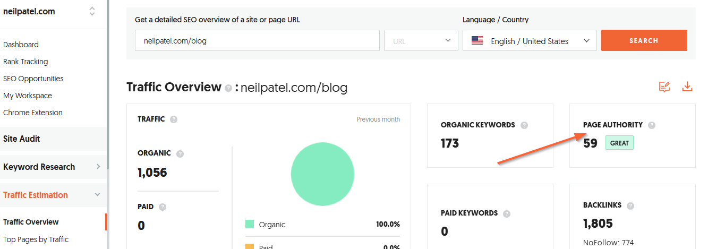Click help icon beside PAID KEYWORDS
The height and width of the screenshot is (249, 708).
(x=507, y=213)
